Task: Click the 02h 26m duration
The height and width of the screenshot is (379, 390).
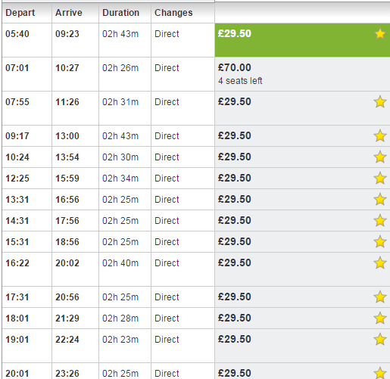Action: coord(120,68)
